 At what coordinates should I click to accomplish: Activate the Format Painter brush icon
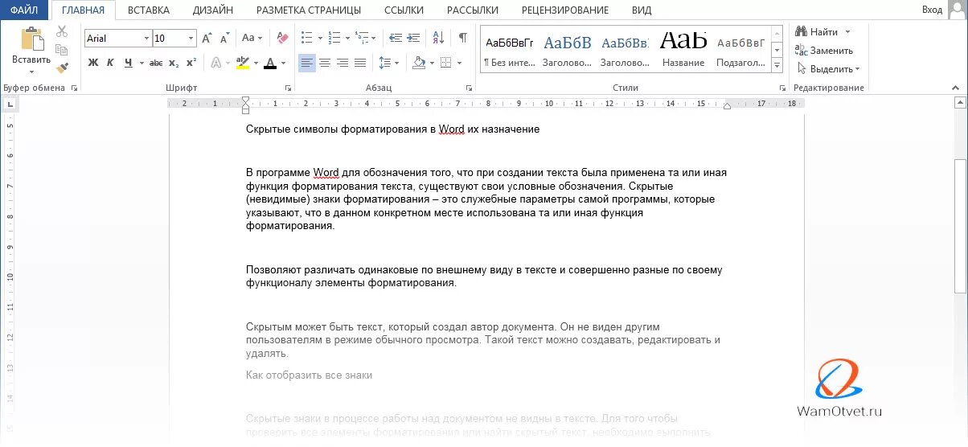(63, 68)
